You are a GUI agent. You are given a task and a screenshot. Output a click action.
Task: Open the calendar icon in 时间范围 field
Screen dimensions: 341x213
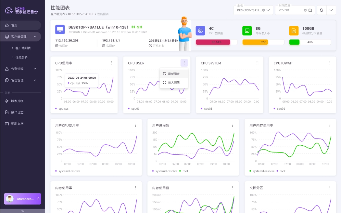[x=310, y=10]
